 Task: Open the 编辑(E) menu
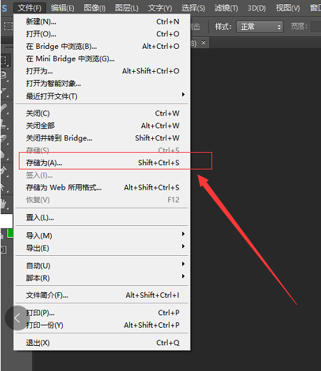(62, 8)
